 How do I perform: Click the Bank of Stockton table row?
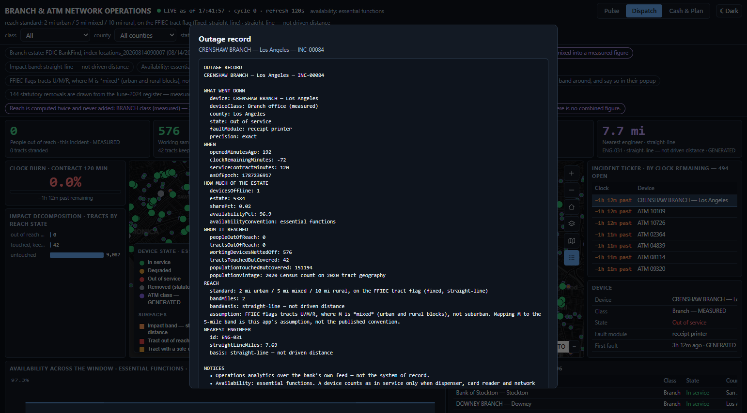coord(596,393)
